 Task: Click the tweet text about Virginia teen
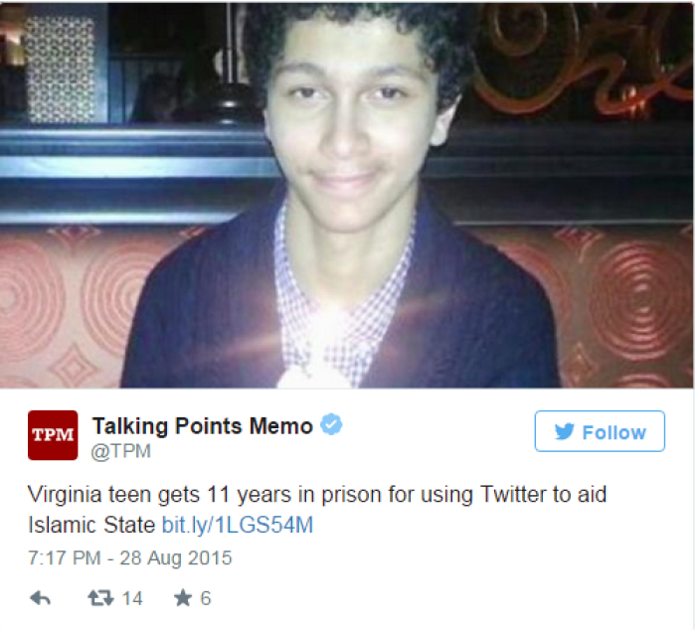(x=317, y=510)
